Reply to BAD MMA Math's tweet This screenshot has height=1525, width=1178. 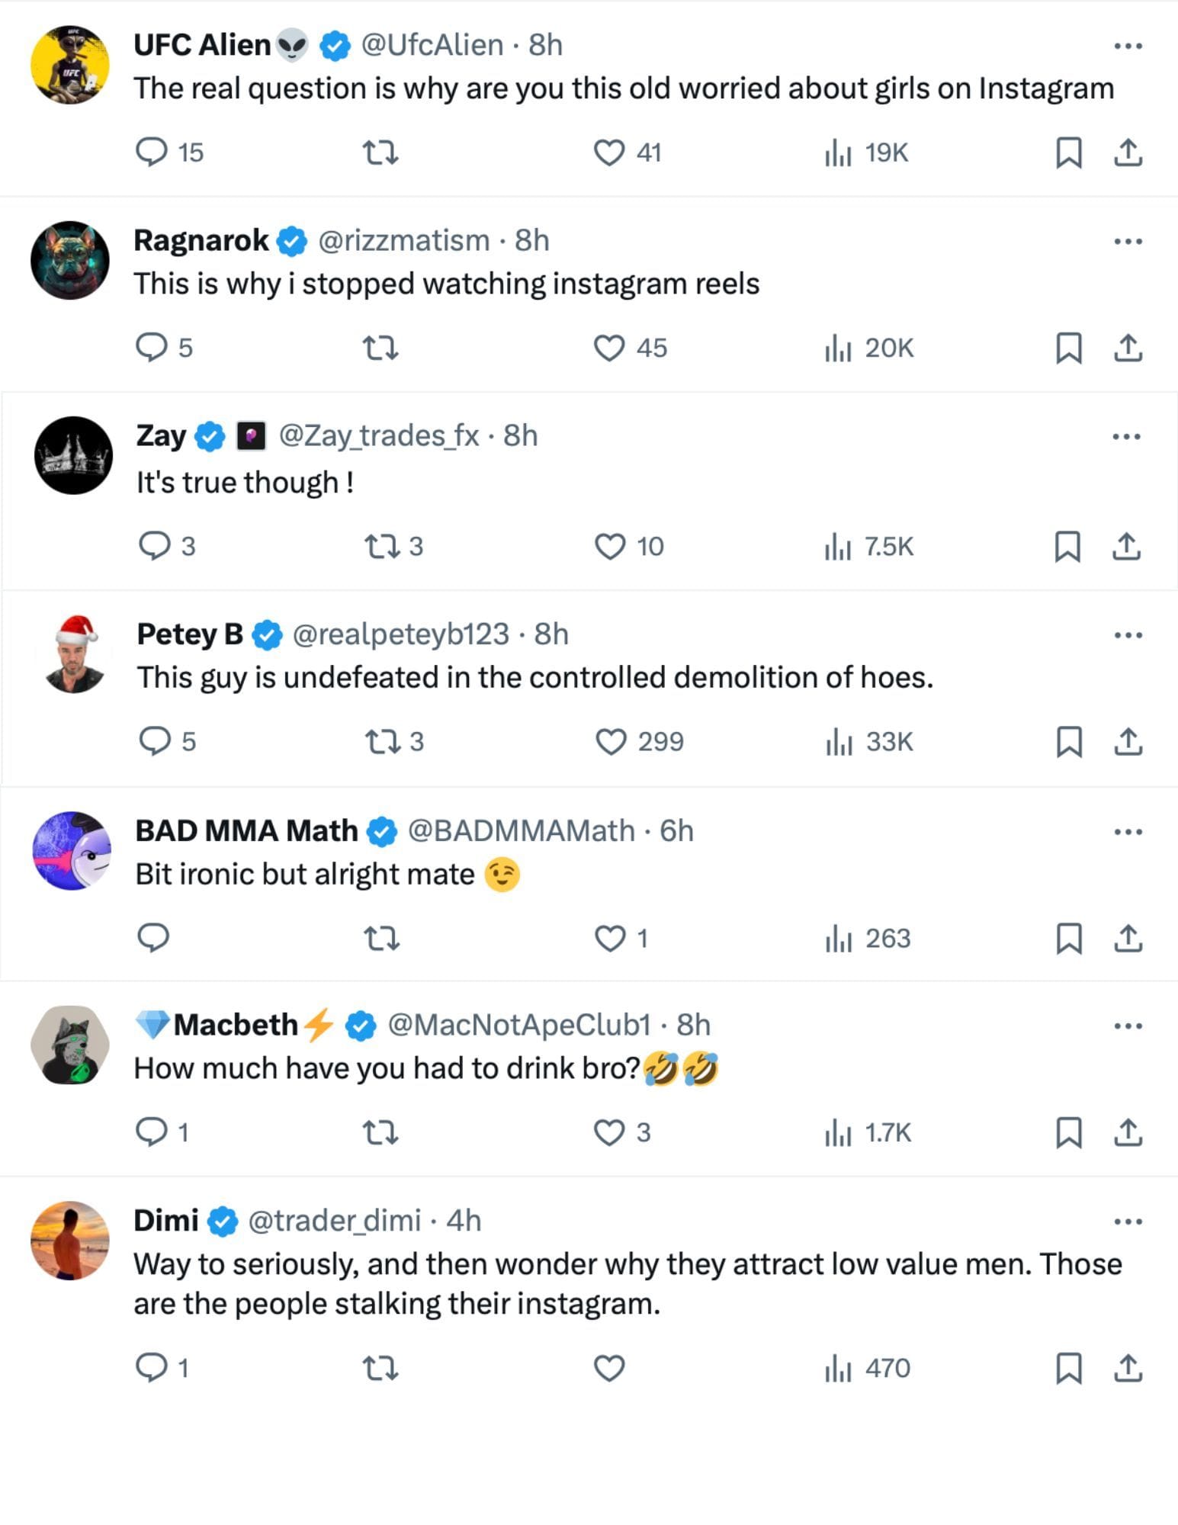[153, 937]
